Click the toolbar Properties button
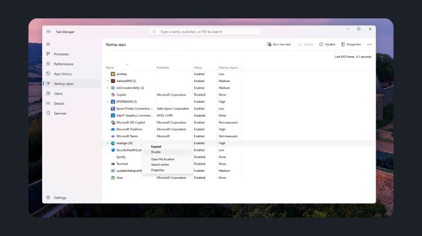 [x=351, y=44]
